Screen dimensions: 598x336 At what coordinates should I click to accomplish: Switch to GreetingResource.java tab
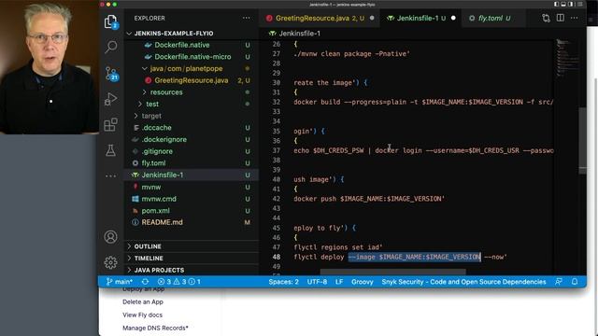pyautogui.click(x=320, y=19)
